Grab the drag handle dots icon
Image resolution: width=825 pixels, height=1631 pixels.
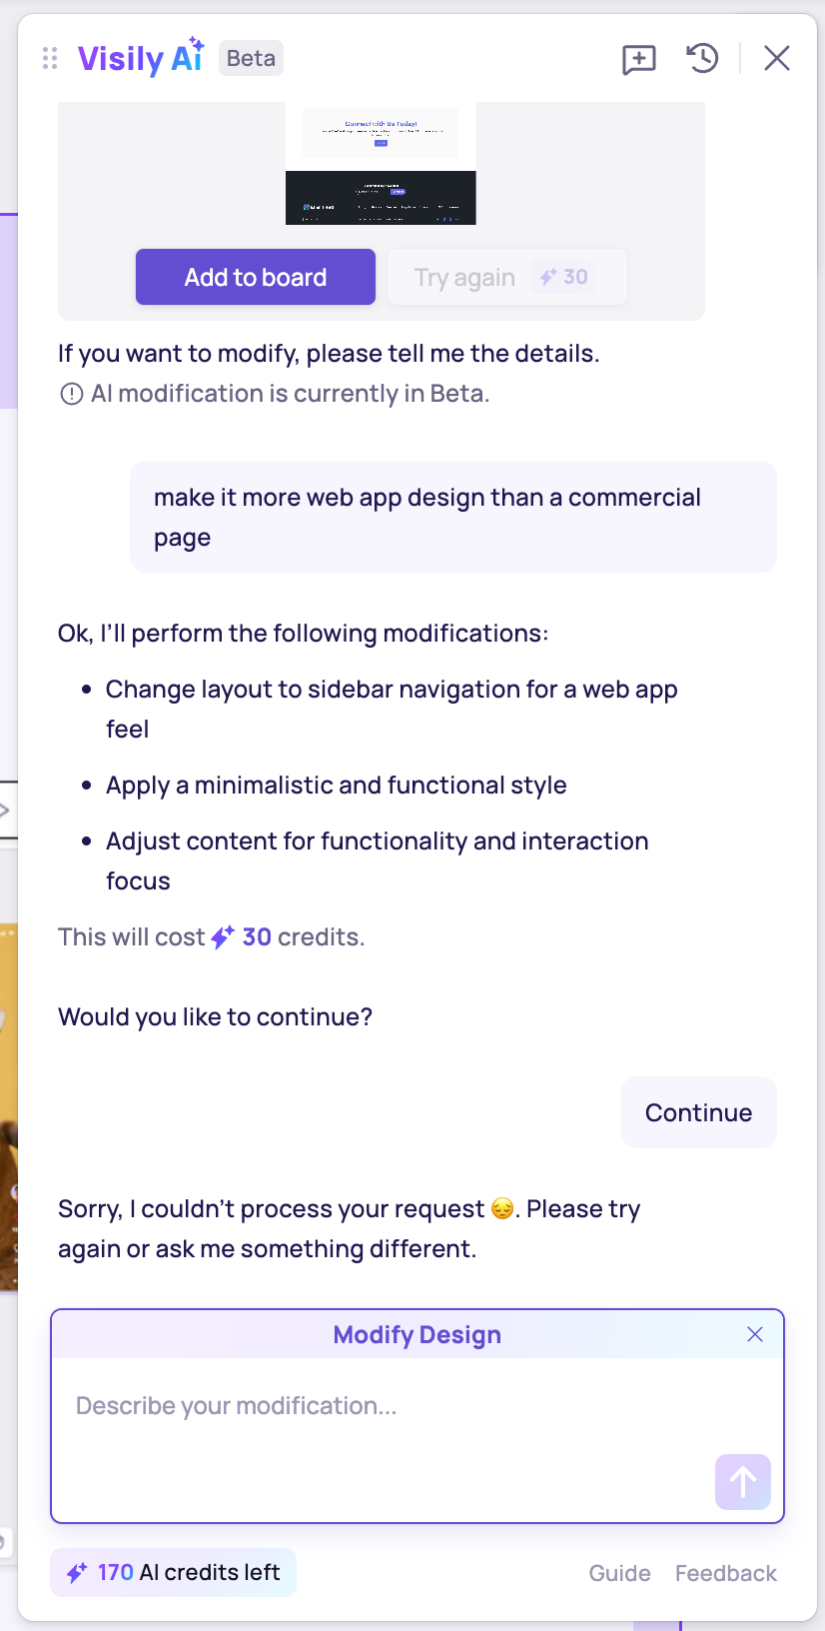(x=50, y=58)
